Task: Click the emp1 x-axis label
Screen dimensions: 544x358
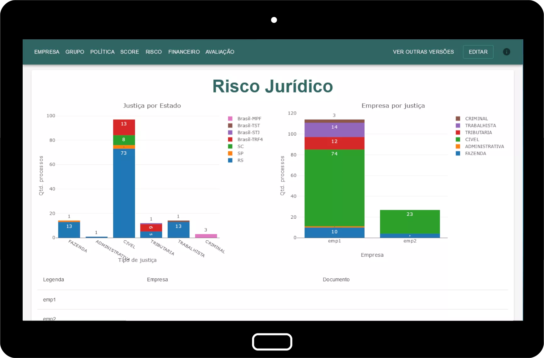Action: click(x=334, y=241)
